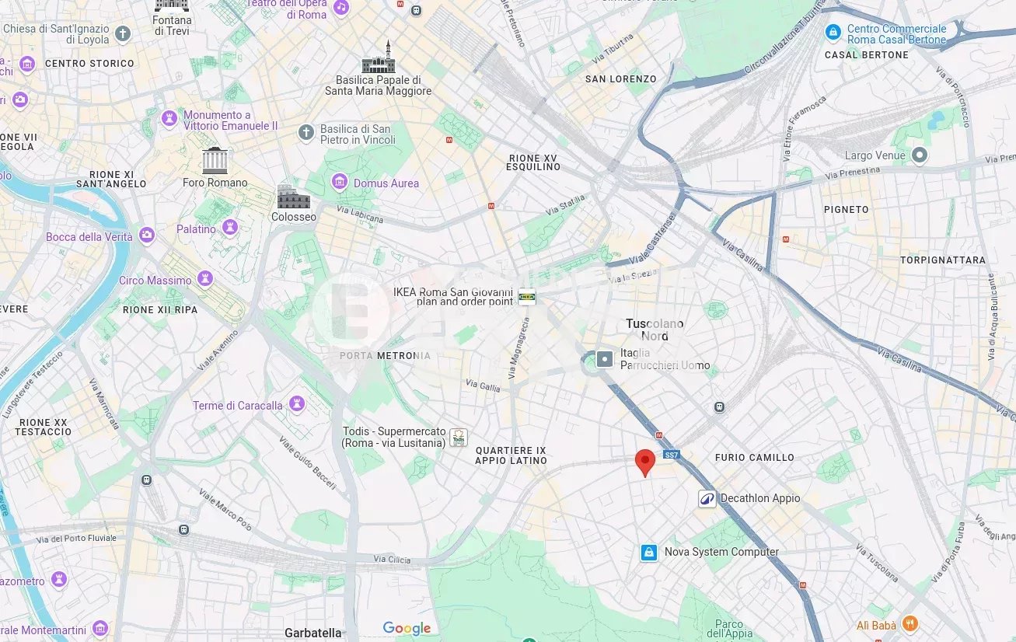1016x642 pixels.
Task: Click the Monumento a Vittorio Emanuele II label
Action: point(230,120)
